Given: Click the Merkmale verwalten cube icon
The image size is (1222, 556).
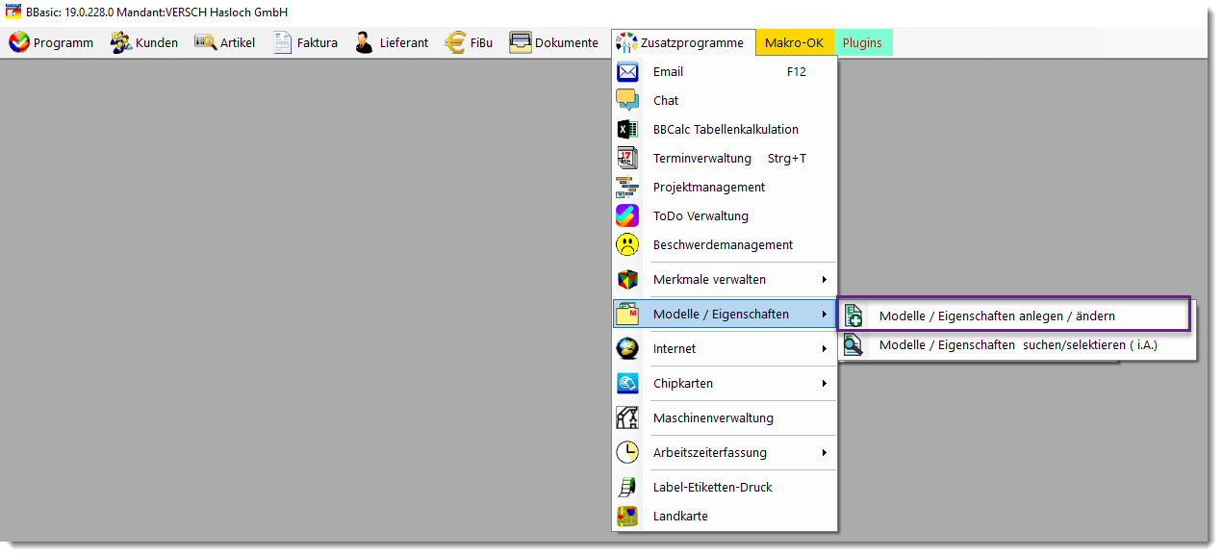Looking at the screenshot, I should 627,279.
